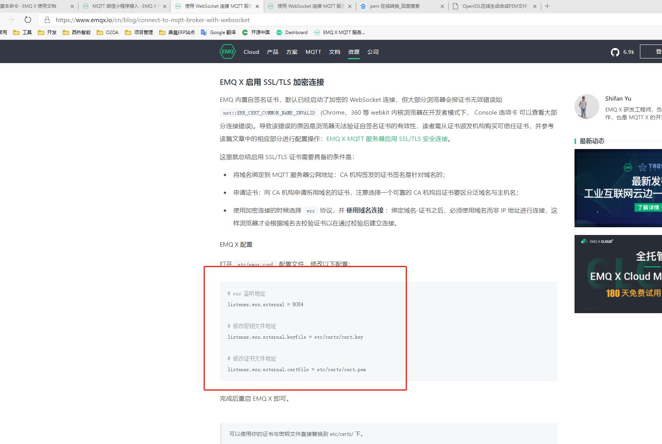This screenshot has width=662, height=444.
Task: Open the 方案 navigation menu
Action: pyautogui.click(x=292, y=52)
